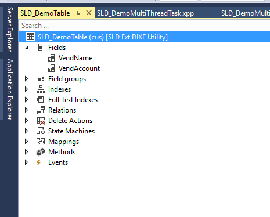Click the VendAccount field icon
Screen dimensions: 270x217
(x=51, y=68)
